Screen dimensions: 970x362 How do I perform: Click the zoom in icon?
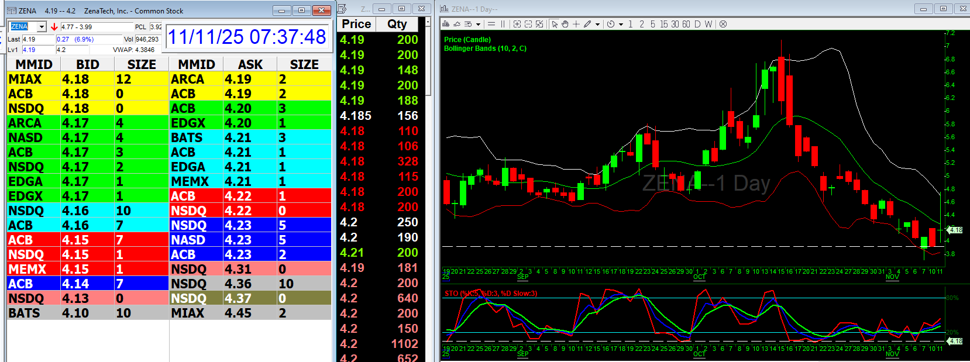coord(517,24)
